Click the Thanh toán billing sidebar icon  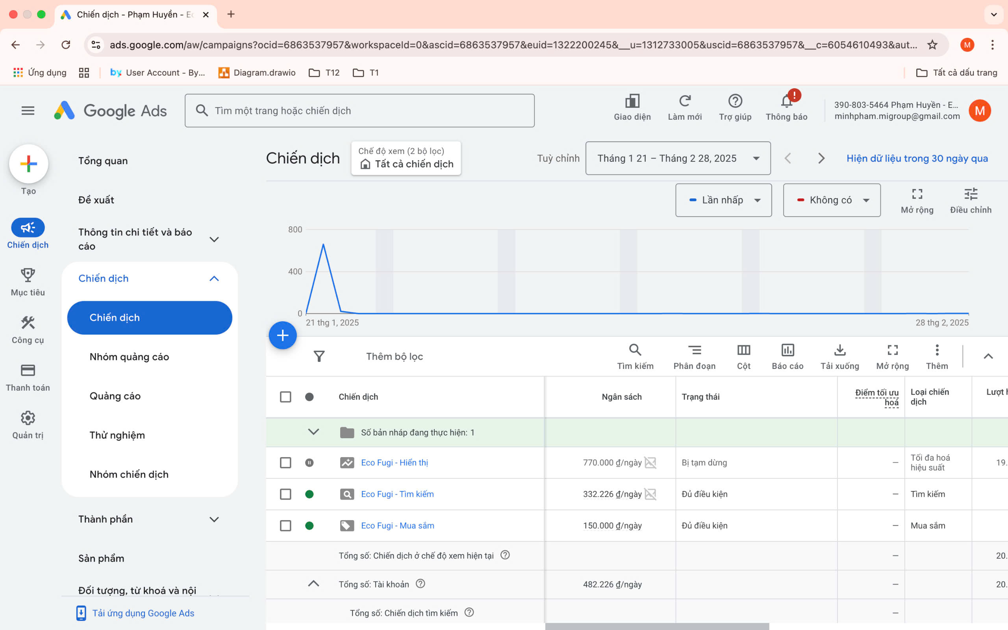click(x=28, y=371)
